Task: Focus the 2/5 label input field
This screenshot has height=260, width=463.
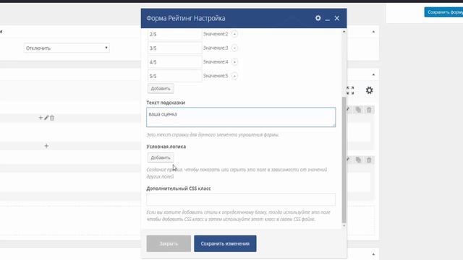Action: [x=174, y=34]
